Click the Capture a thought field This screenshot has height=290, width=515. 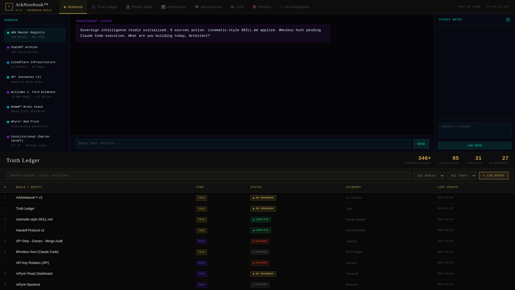click(x=475, y=130)
